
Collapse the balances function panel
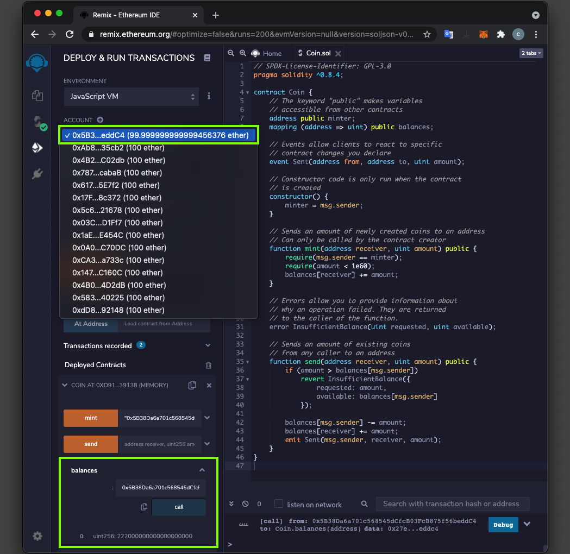202,470
